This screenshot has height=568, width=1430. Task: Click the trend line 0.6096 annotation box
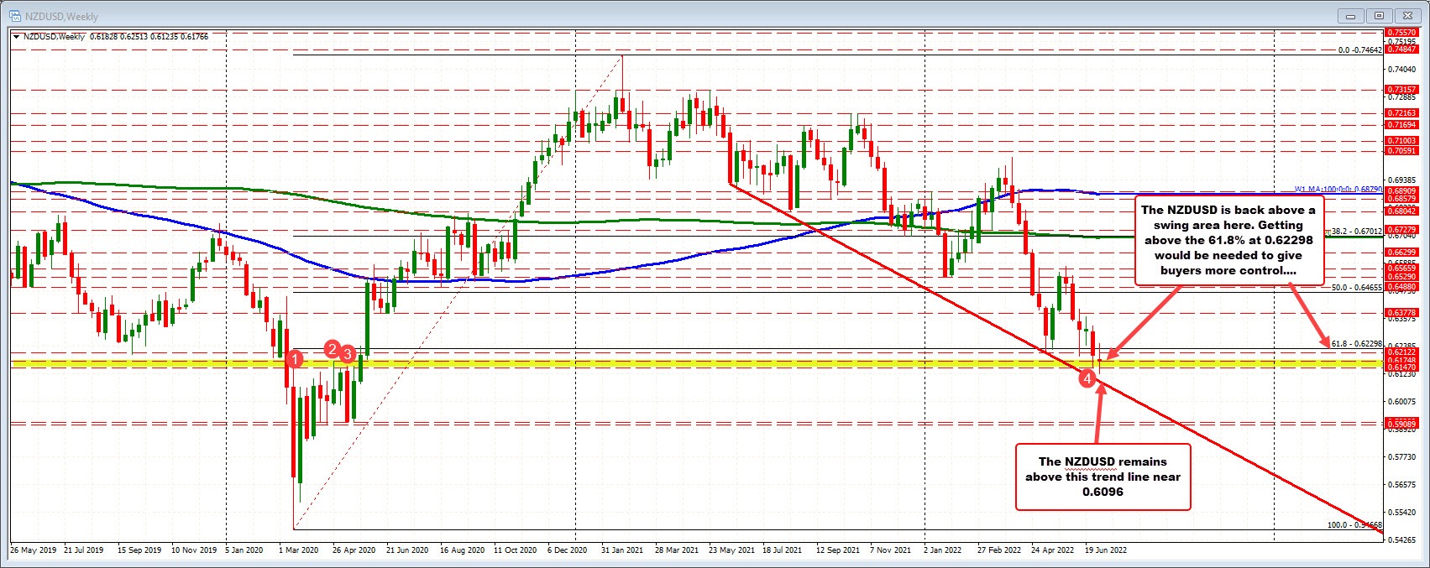click(1103, 477)
